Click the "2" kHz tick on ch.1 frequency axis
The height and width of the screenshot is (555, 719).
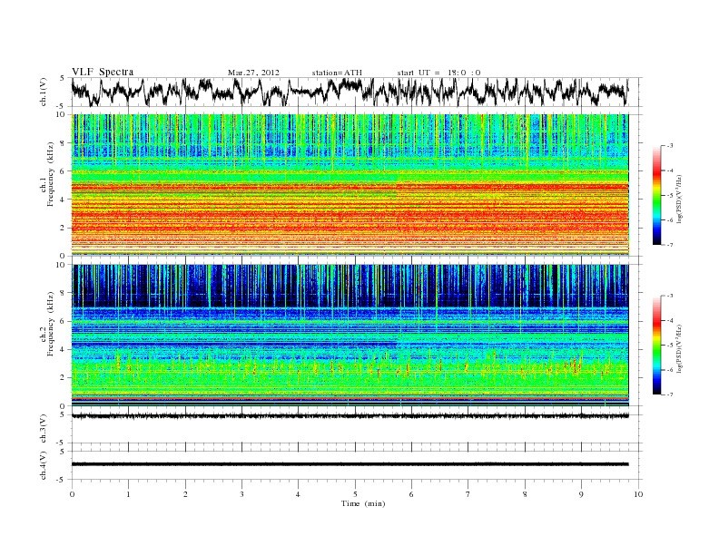(63, 228)
